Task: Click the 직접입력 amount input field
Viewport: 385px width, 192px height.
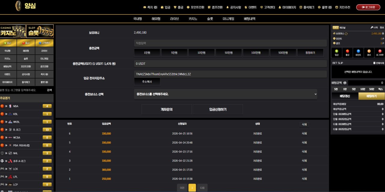Action: pyautogui.click(x=230, y=43)
